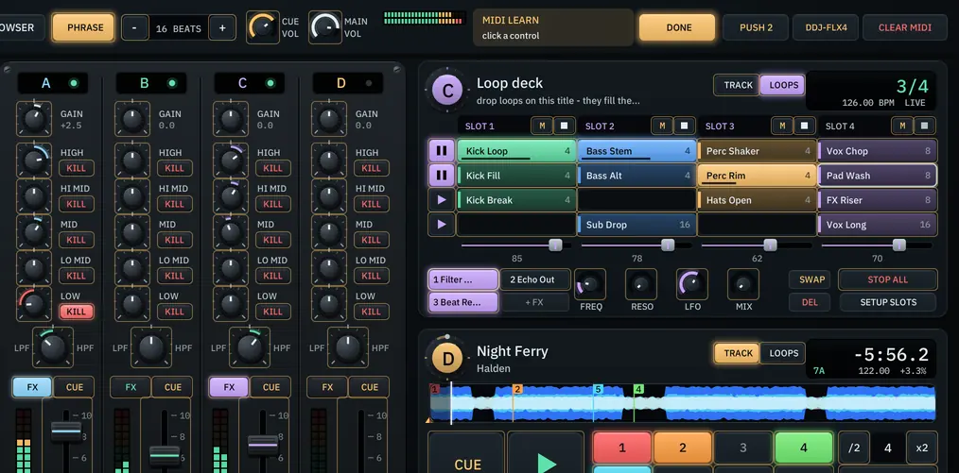Image resolution: width=959 pixels, height=473 pixels.
Task: Open the 1 Filter effect slot
Action: [463, 279]
